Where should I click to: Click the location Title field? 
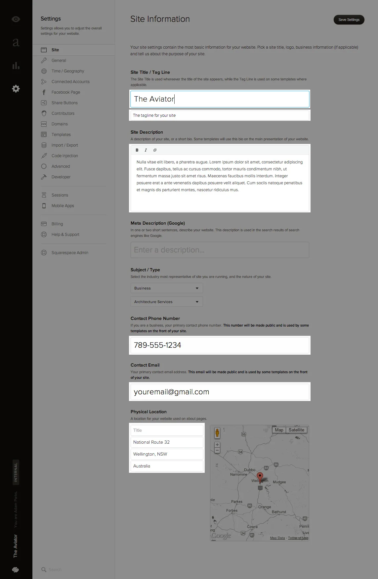[167, 430]
